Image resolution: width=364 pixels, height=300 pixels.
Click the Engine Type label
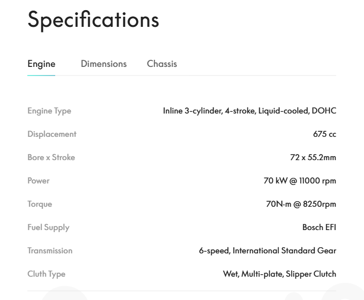click(x=49, y=111)
